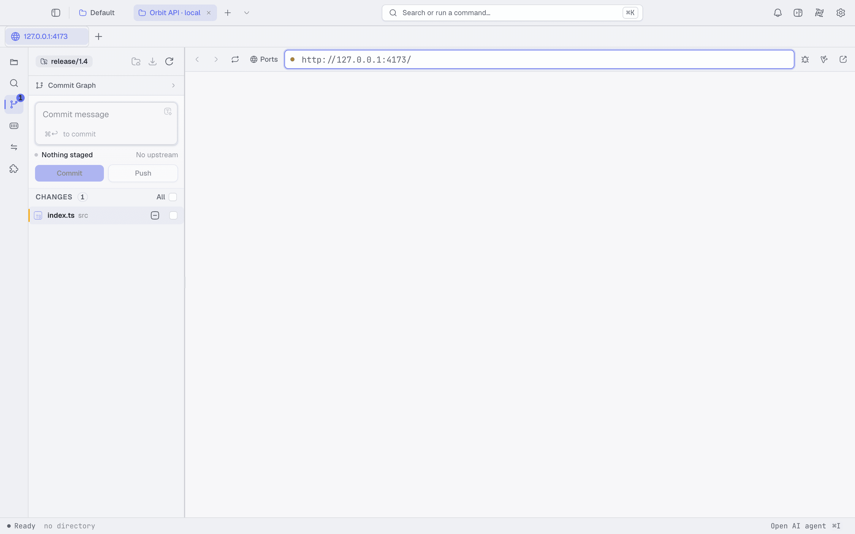855x534 pixels.
Task: Select the 127.0.0.1:4173 browser tab
Action: (47, 36)
